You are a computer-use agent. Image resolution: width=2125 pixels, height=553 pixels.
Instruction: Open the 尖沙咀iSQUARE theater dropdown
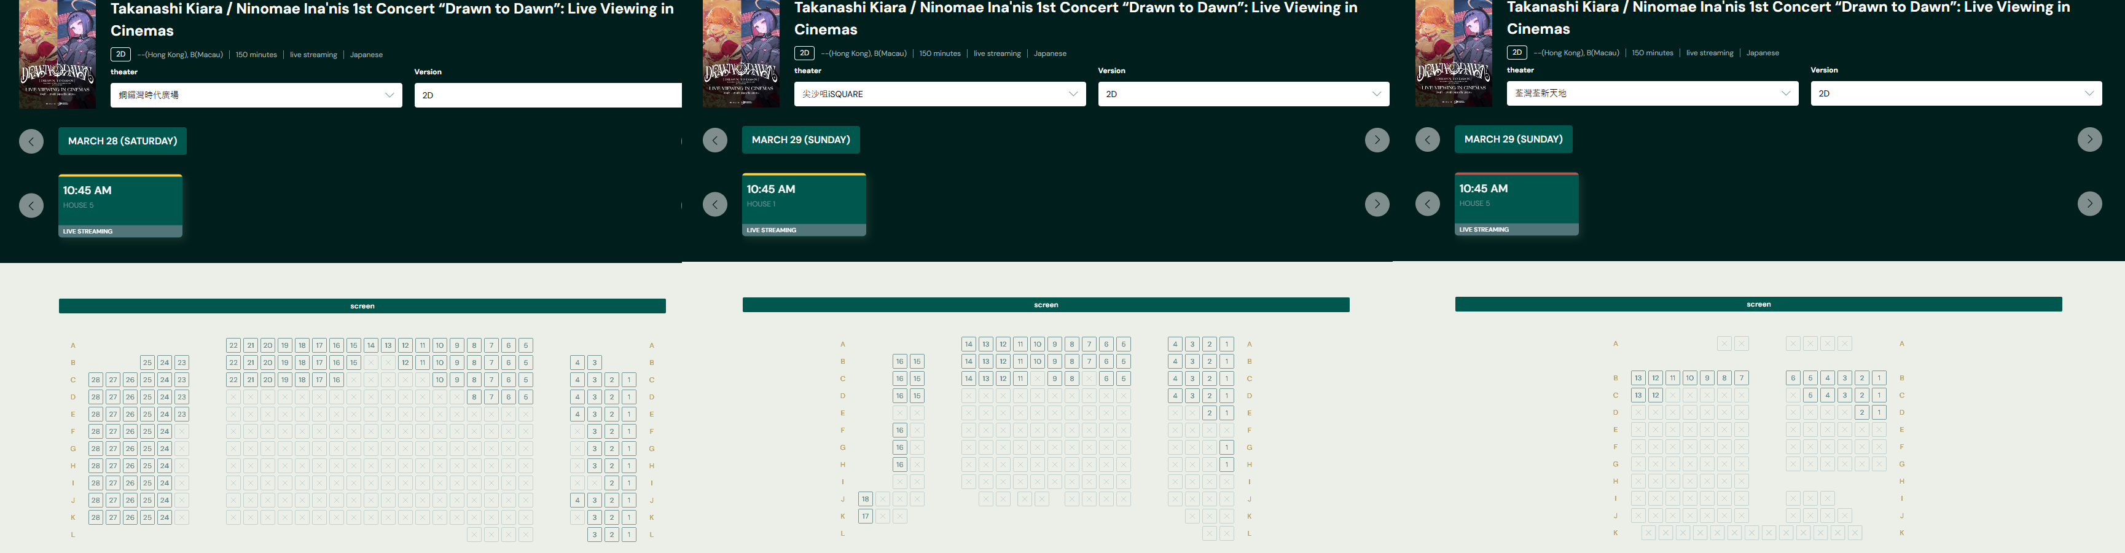pyautogui.click(x=939, y=94)
